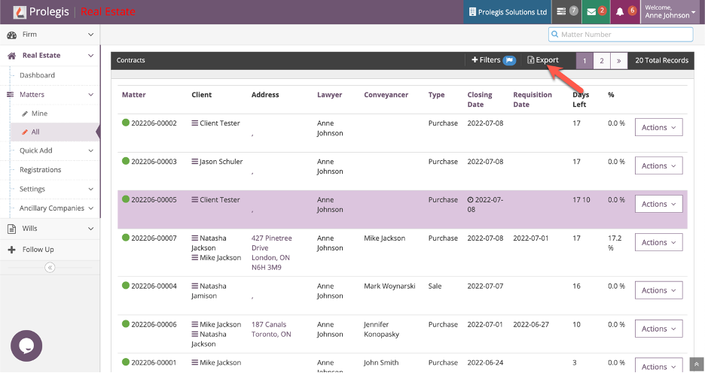Go to page 2 of records
This screenshot has height=373, width=705.
[x=601, y=60]
